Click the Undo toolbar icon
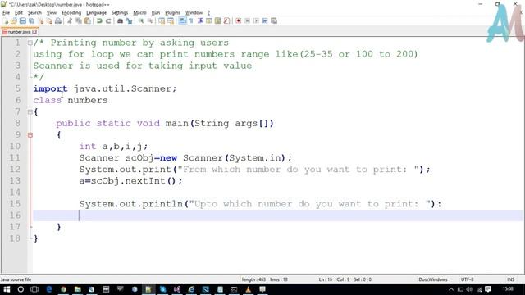The width and height of the screenshot is (525, 295). click(x=99, y=20)
